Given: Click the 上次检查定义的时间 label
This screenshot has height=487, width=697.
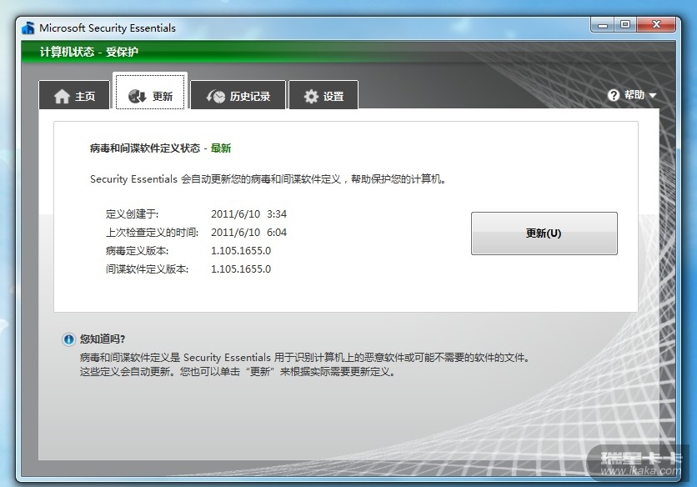Looking at the screenshot, I should (x=152, y=232).
